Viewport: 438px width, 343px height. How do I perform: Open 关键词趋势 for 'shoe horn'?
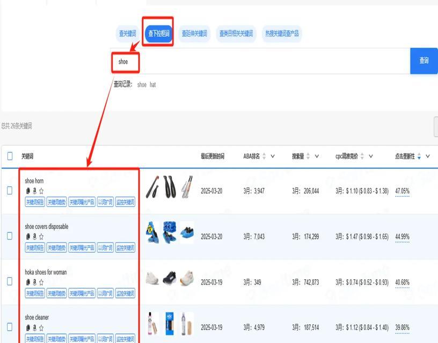pos(57,202)
